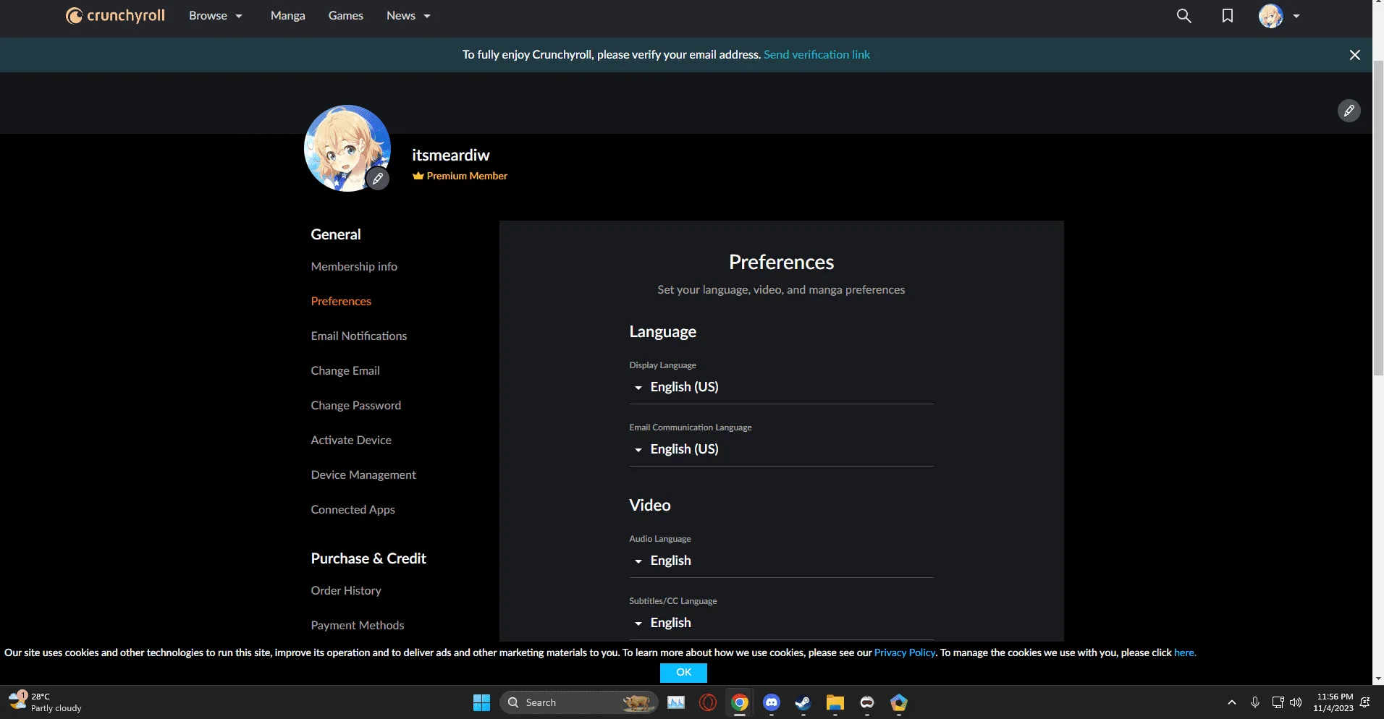Open the Privacy Policy link
Image resolution: width=1384 pixels, height=719 pixels.
[x=905, y=652]
